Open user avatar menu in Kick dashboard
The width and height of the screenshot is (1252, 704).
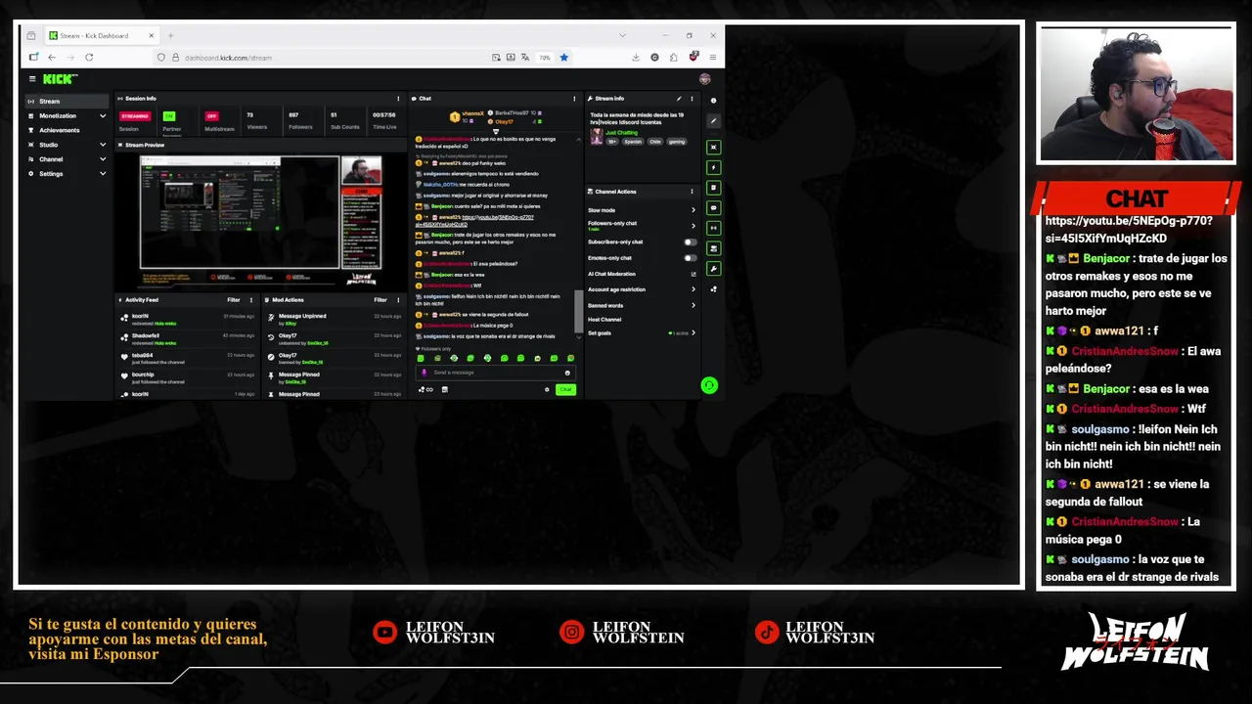coord(704,79)
